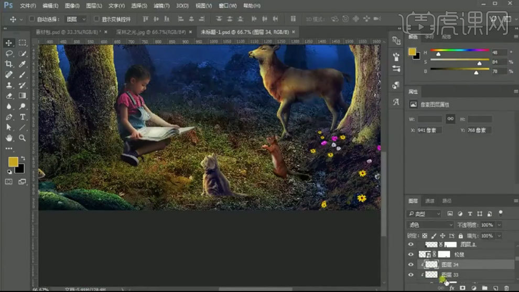Viewport: 519px width, 292px height.
Task: Open the 滤镜(T) menu
Action: 161,6
